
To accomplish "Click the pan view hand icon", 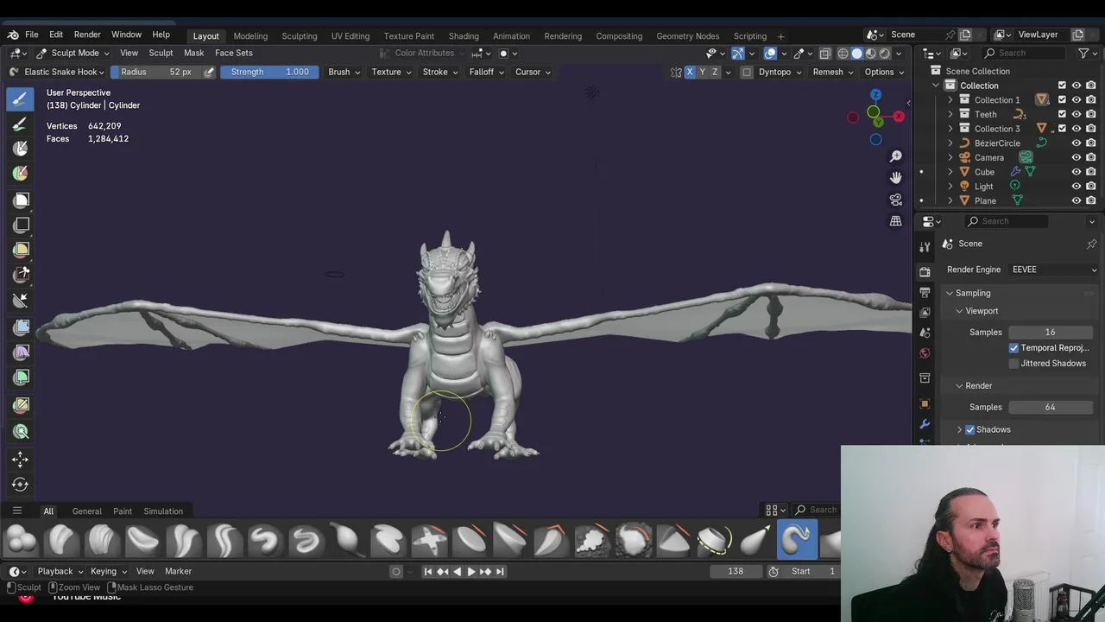I will click(895, 177).
